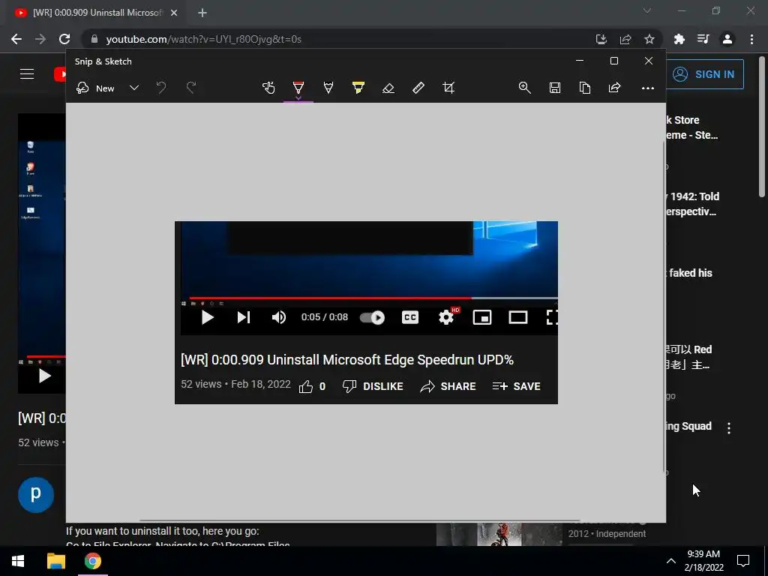
Task: Open the YouTube hamburger guide menu
Action: coord(27,74)
